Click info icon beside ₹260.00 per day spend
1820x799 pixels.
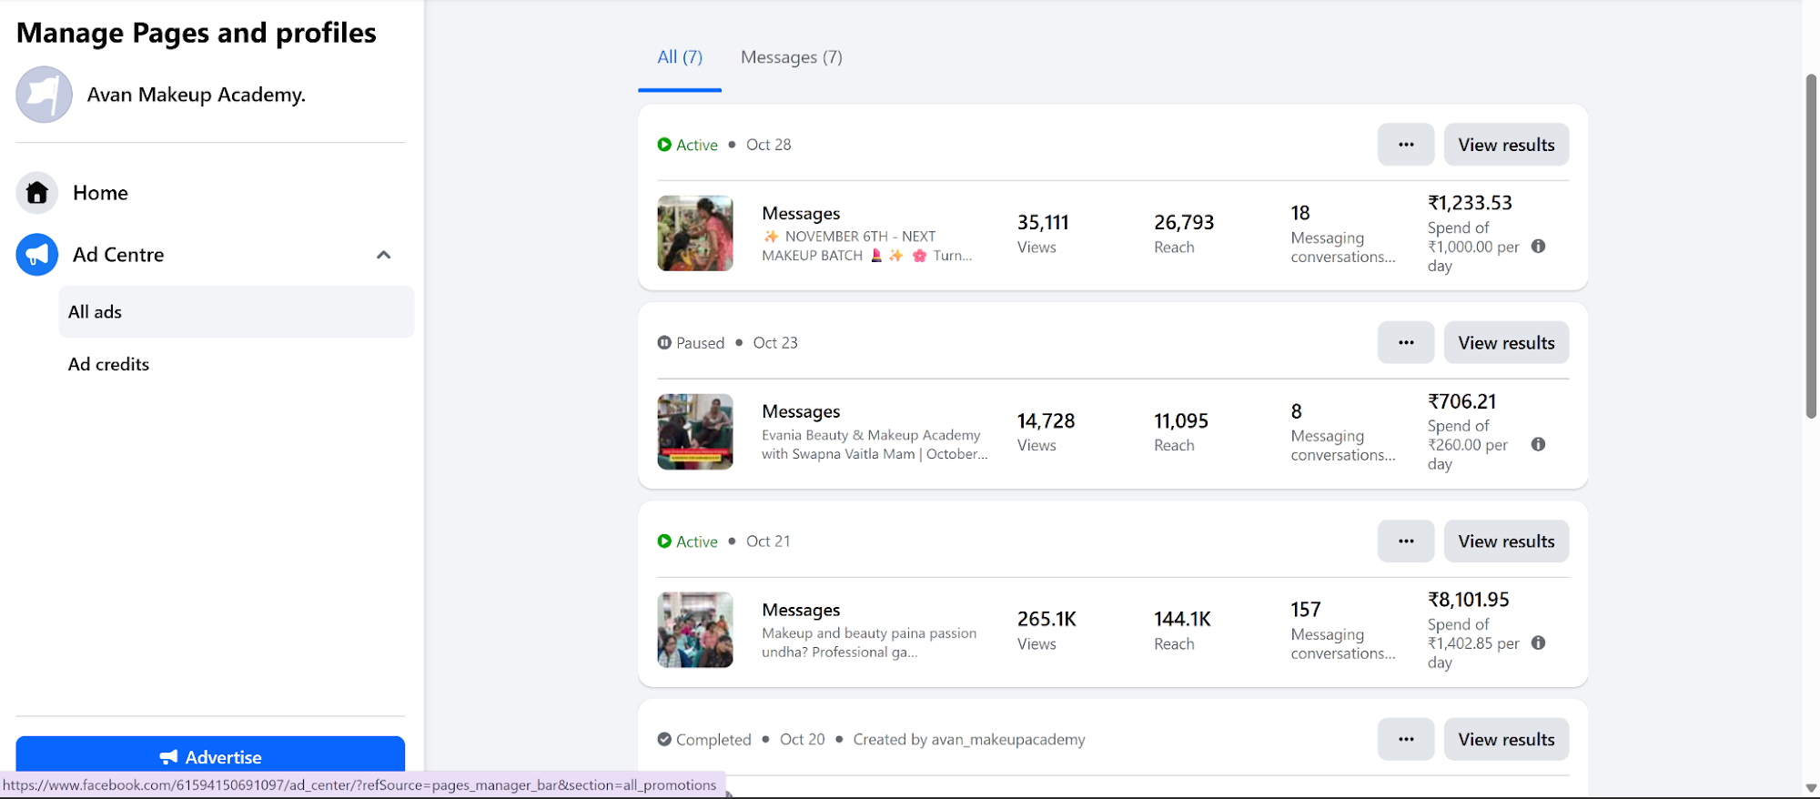pyautogui.click(x=1538, y=445)
